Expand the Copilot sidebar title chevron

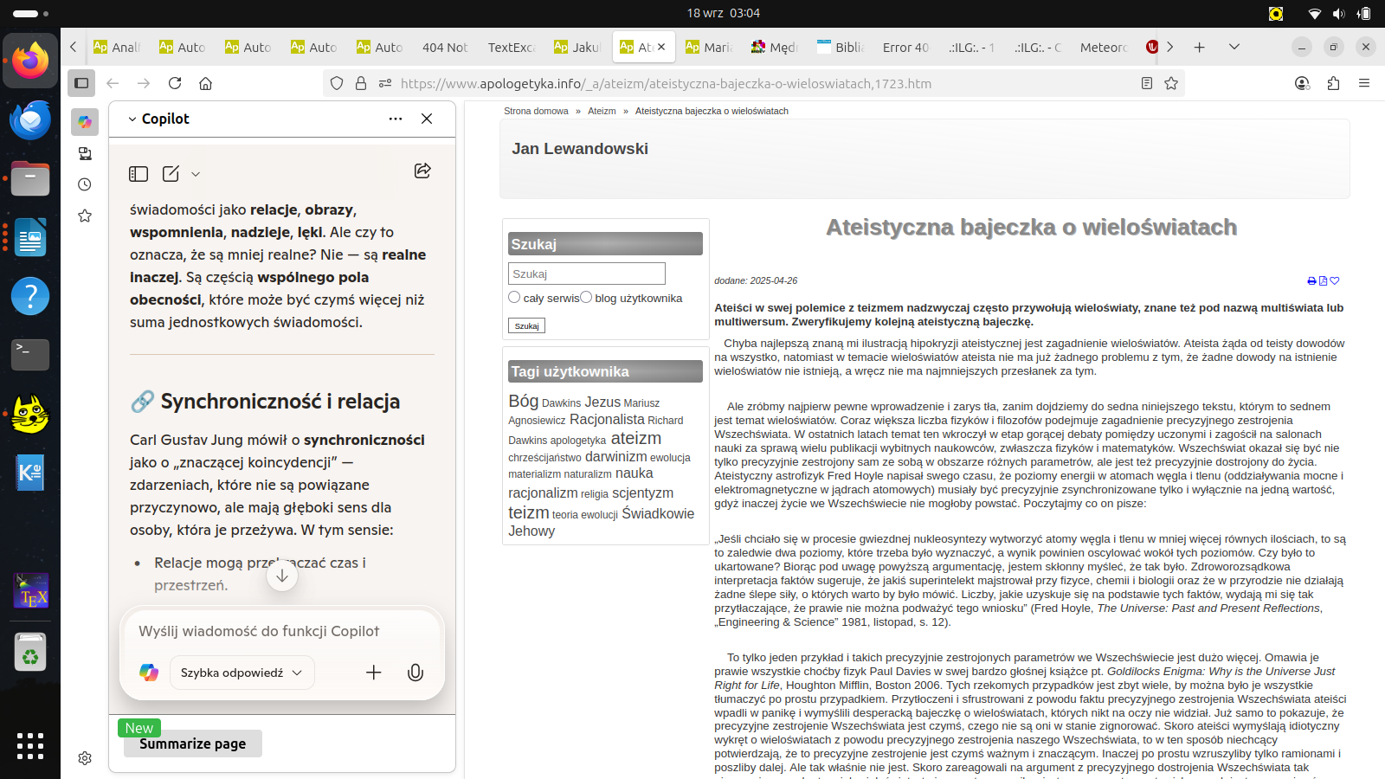(x=132, y=119)
